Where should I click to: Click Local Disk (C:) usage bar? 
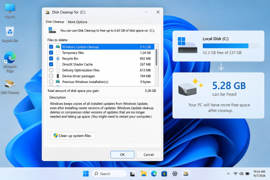pos(231,46)
